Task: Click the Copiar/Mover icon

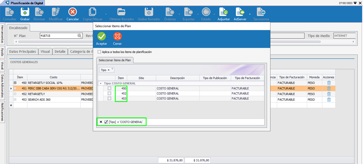Action: pos(92,12)
